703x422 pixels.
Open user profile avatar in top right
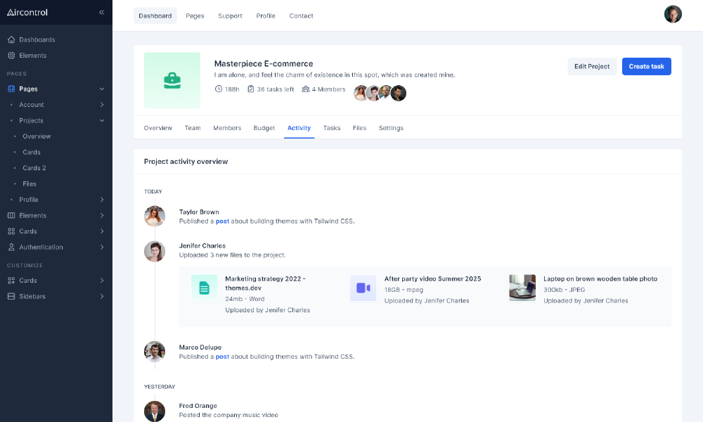673,14
